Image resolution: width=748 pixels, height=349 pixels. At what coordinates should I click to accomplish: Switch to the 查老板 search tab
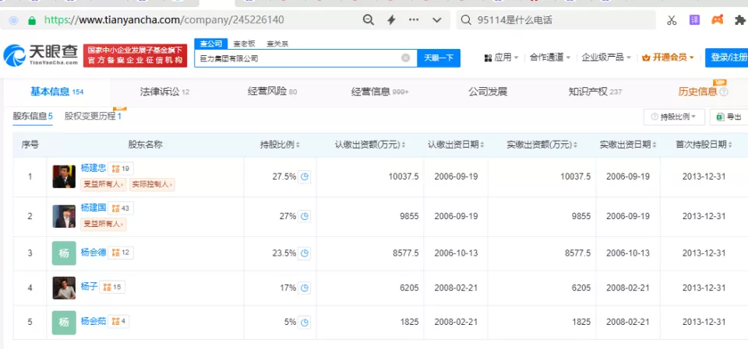(244, 44)
